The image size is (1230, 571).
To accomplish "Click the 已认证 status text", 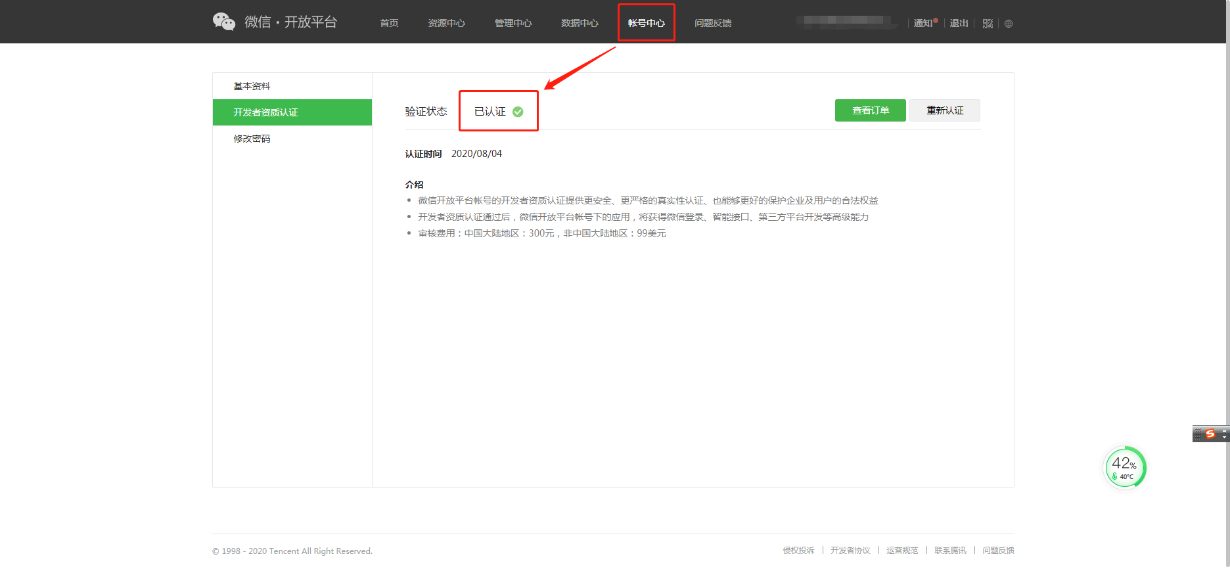I will [x=490, y=112].
